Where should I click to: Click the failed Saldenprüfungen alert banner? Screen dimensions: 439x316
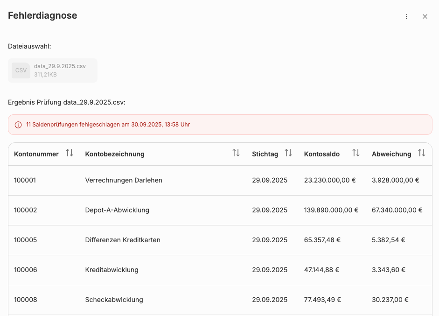pyautogui.click(x=220, y=125)
